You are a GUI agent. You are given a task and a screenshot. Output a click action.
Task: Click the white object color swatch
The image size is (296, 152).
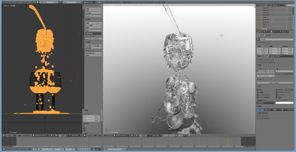click(x=284, y=103)
